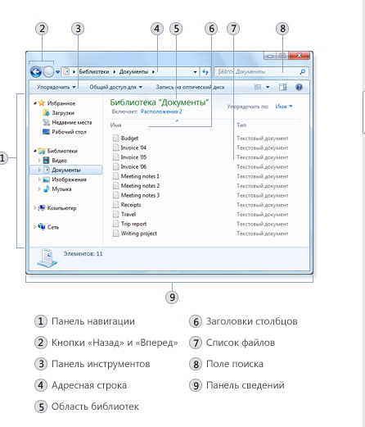Click Запись на оптический диск button
The width and height of the screenshot is (365, 427).
click(x=190, y=87)
